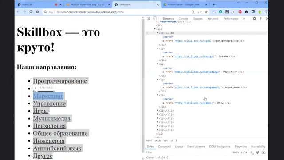Go back to the previous page

click(x=18, y=12)
